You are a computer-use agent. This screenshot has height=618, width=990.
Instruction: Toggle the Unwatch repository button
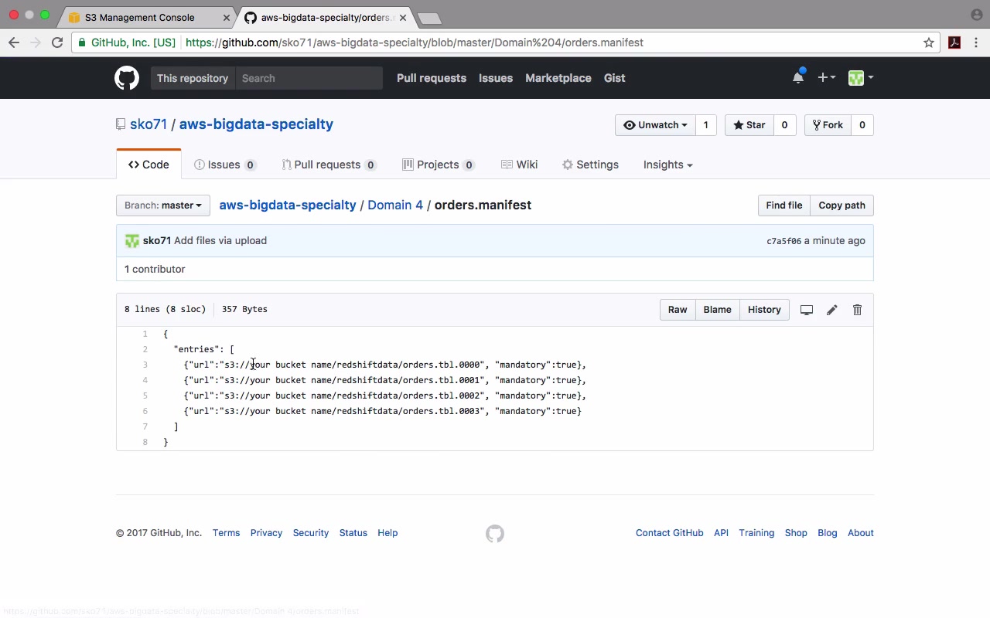click(655, 125)
